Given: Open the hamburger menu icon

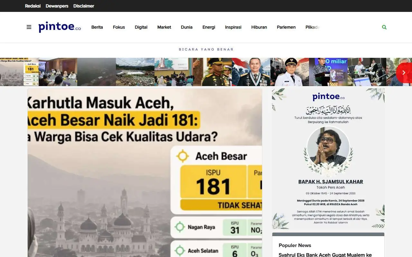Looking at the screenshot, I should tap(29, 27).
